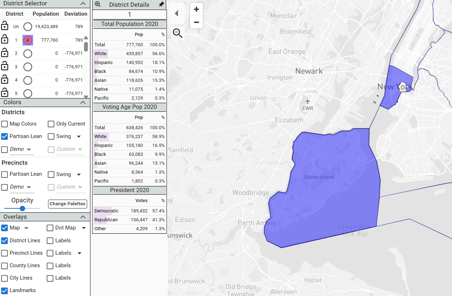Image resolution: width=452 pixels, height=296 pixels.
Task: Uncheck districts Partisan Lean checkbox
Action: (5, 136)
